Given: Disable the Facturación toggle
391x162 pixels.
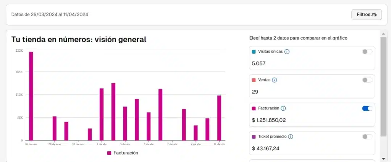Looking at the screenshot, I should click(367, 108).
